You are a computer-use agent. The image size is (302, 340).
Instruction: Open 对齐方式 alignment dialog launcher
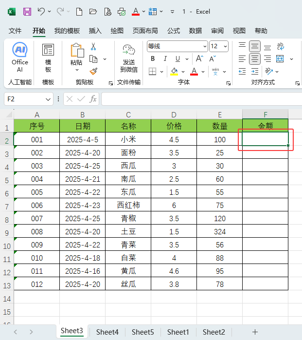tap(298, 83)
